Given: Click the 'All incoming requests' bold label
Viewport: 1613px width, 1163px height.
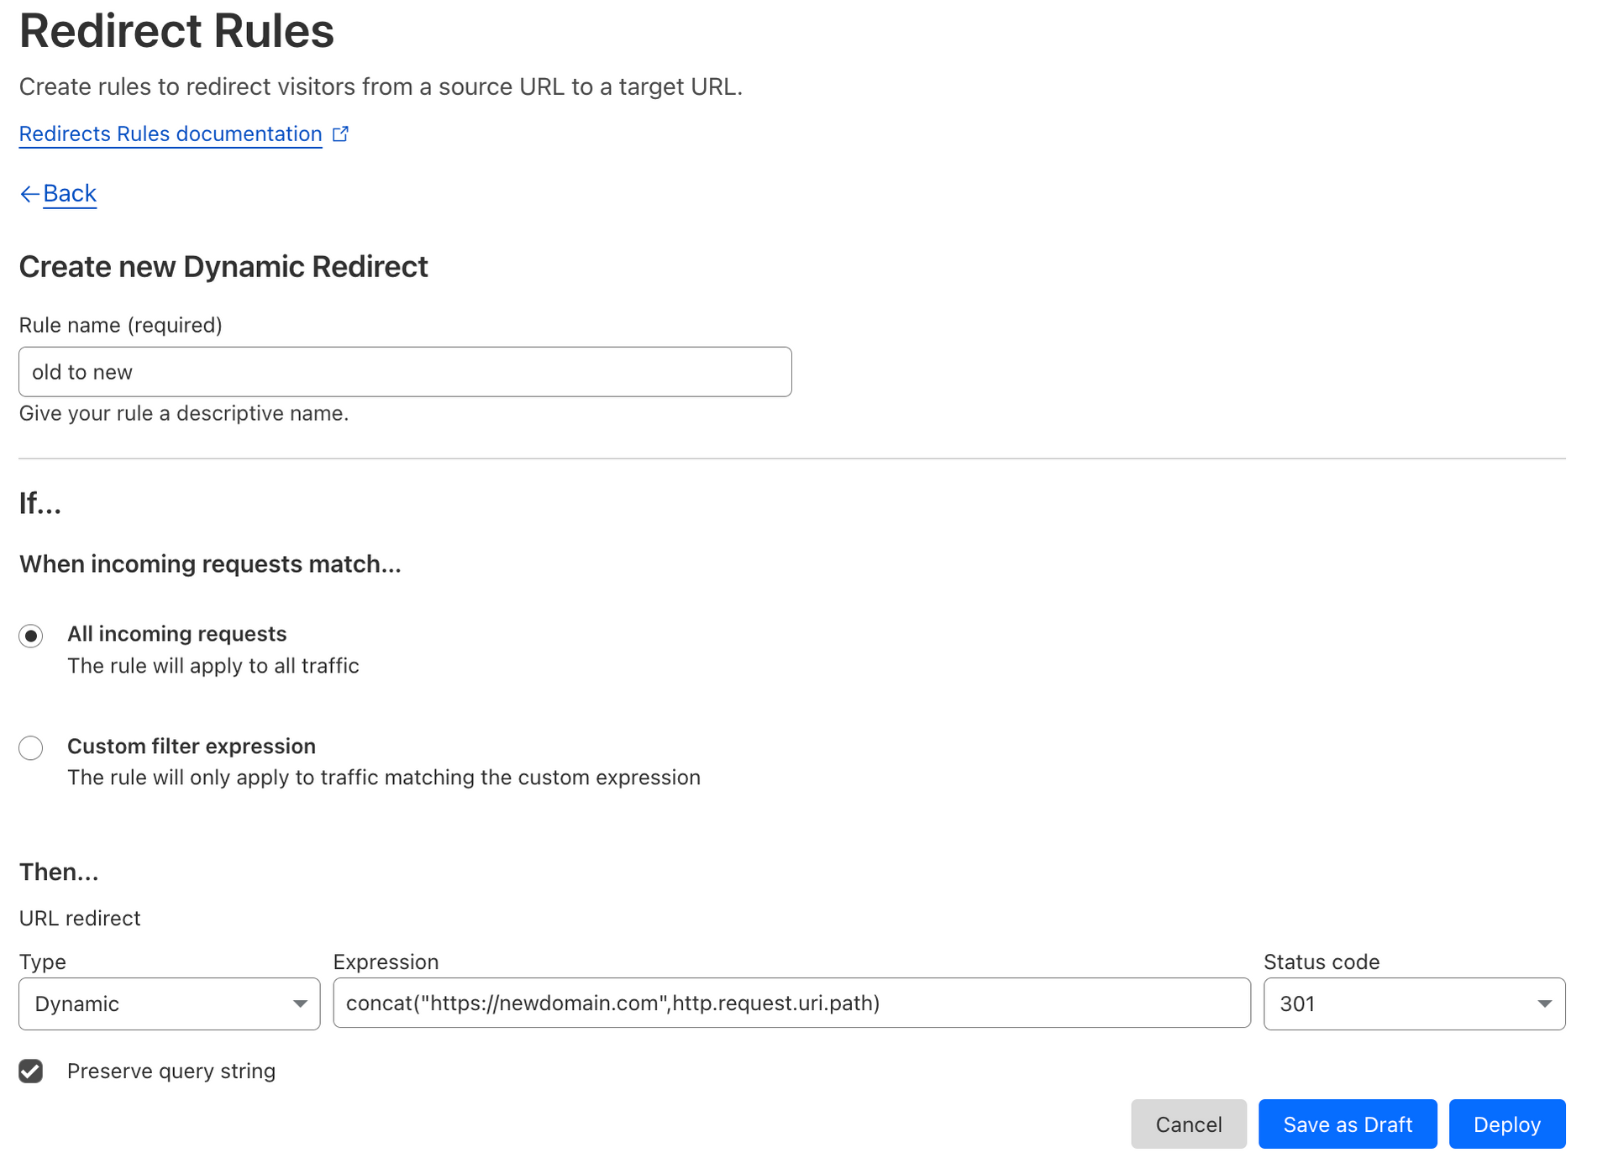Looking at the screenshot, I should point(177,634).
